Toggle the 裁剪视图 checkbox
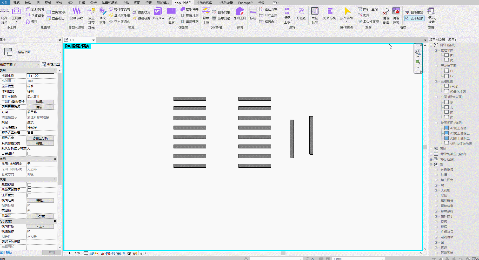The image size is (479, 260). coord(29,185)
